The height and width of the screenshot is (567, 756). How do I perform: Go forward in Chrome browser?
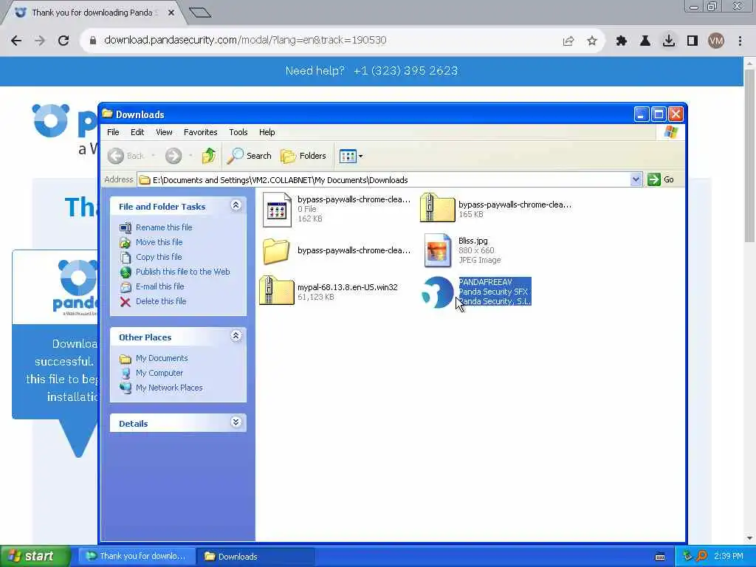[40, 41]
